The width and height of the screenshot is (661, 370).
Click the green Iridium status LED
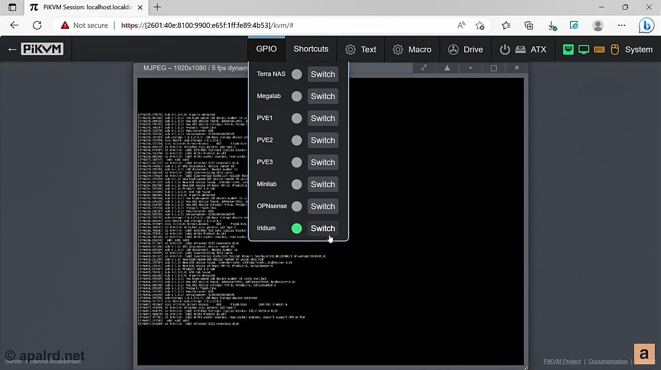[x=296, y=228]
